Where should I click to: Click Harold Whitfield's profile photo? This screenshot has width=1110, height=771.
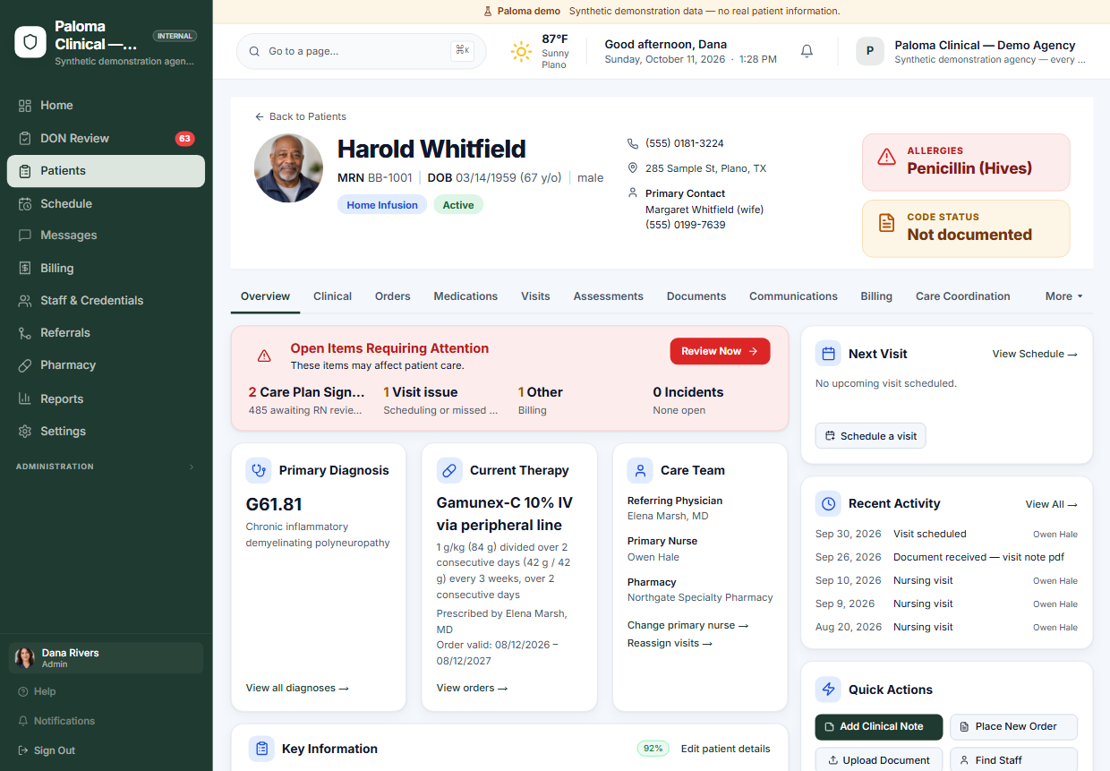pos(288,168)
